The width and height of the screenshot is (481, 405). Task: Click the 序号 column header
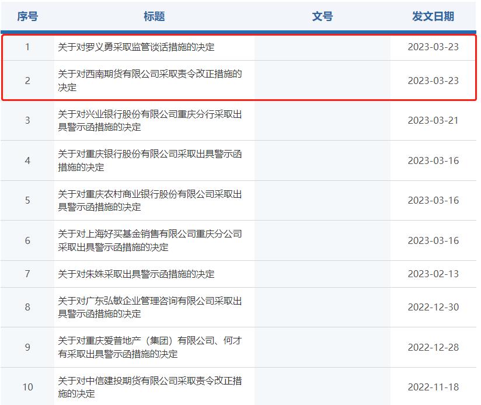click(x=27, y=16)
